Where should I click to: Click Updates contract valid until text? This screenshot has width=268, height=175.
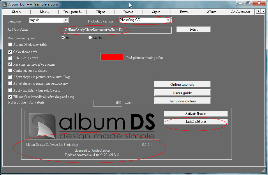pos(92,155)
